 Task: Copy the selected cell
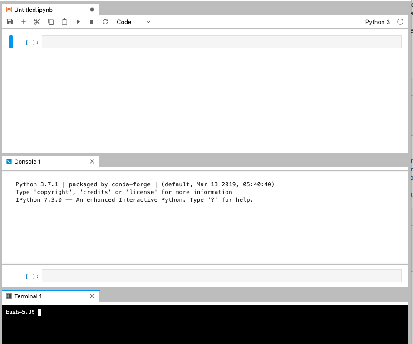[51, 22]
